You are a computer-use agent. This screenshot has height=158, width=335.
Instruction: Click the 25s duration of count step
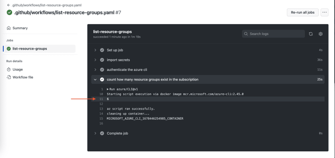click(320, 80)
